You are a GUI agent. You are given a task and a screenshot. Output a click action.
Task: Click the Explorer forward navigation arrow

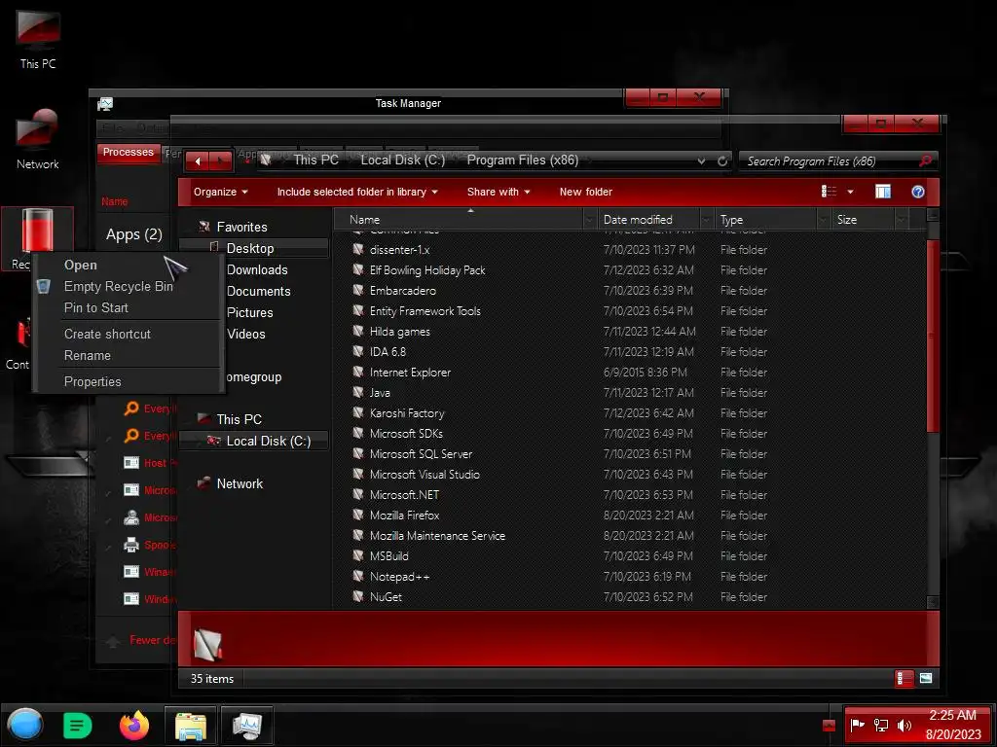point(221,161)
